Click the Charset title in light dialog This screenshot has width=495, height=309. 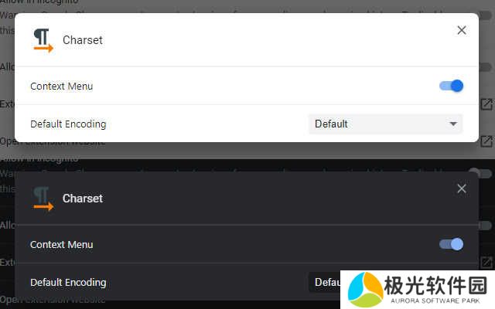coord(83,40)
